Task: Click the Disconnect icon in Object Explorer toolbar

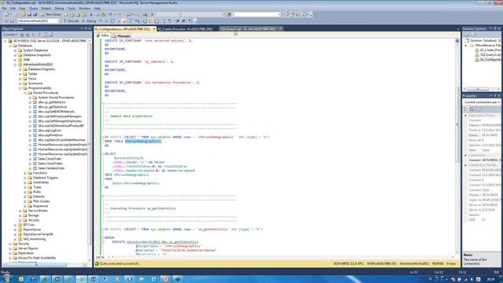Action: click(28, 35)
